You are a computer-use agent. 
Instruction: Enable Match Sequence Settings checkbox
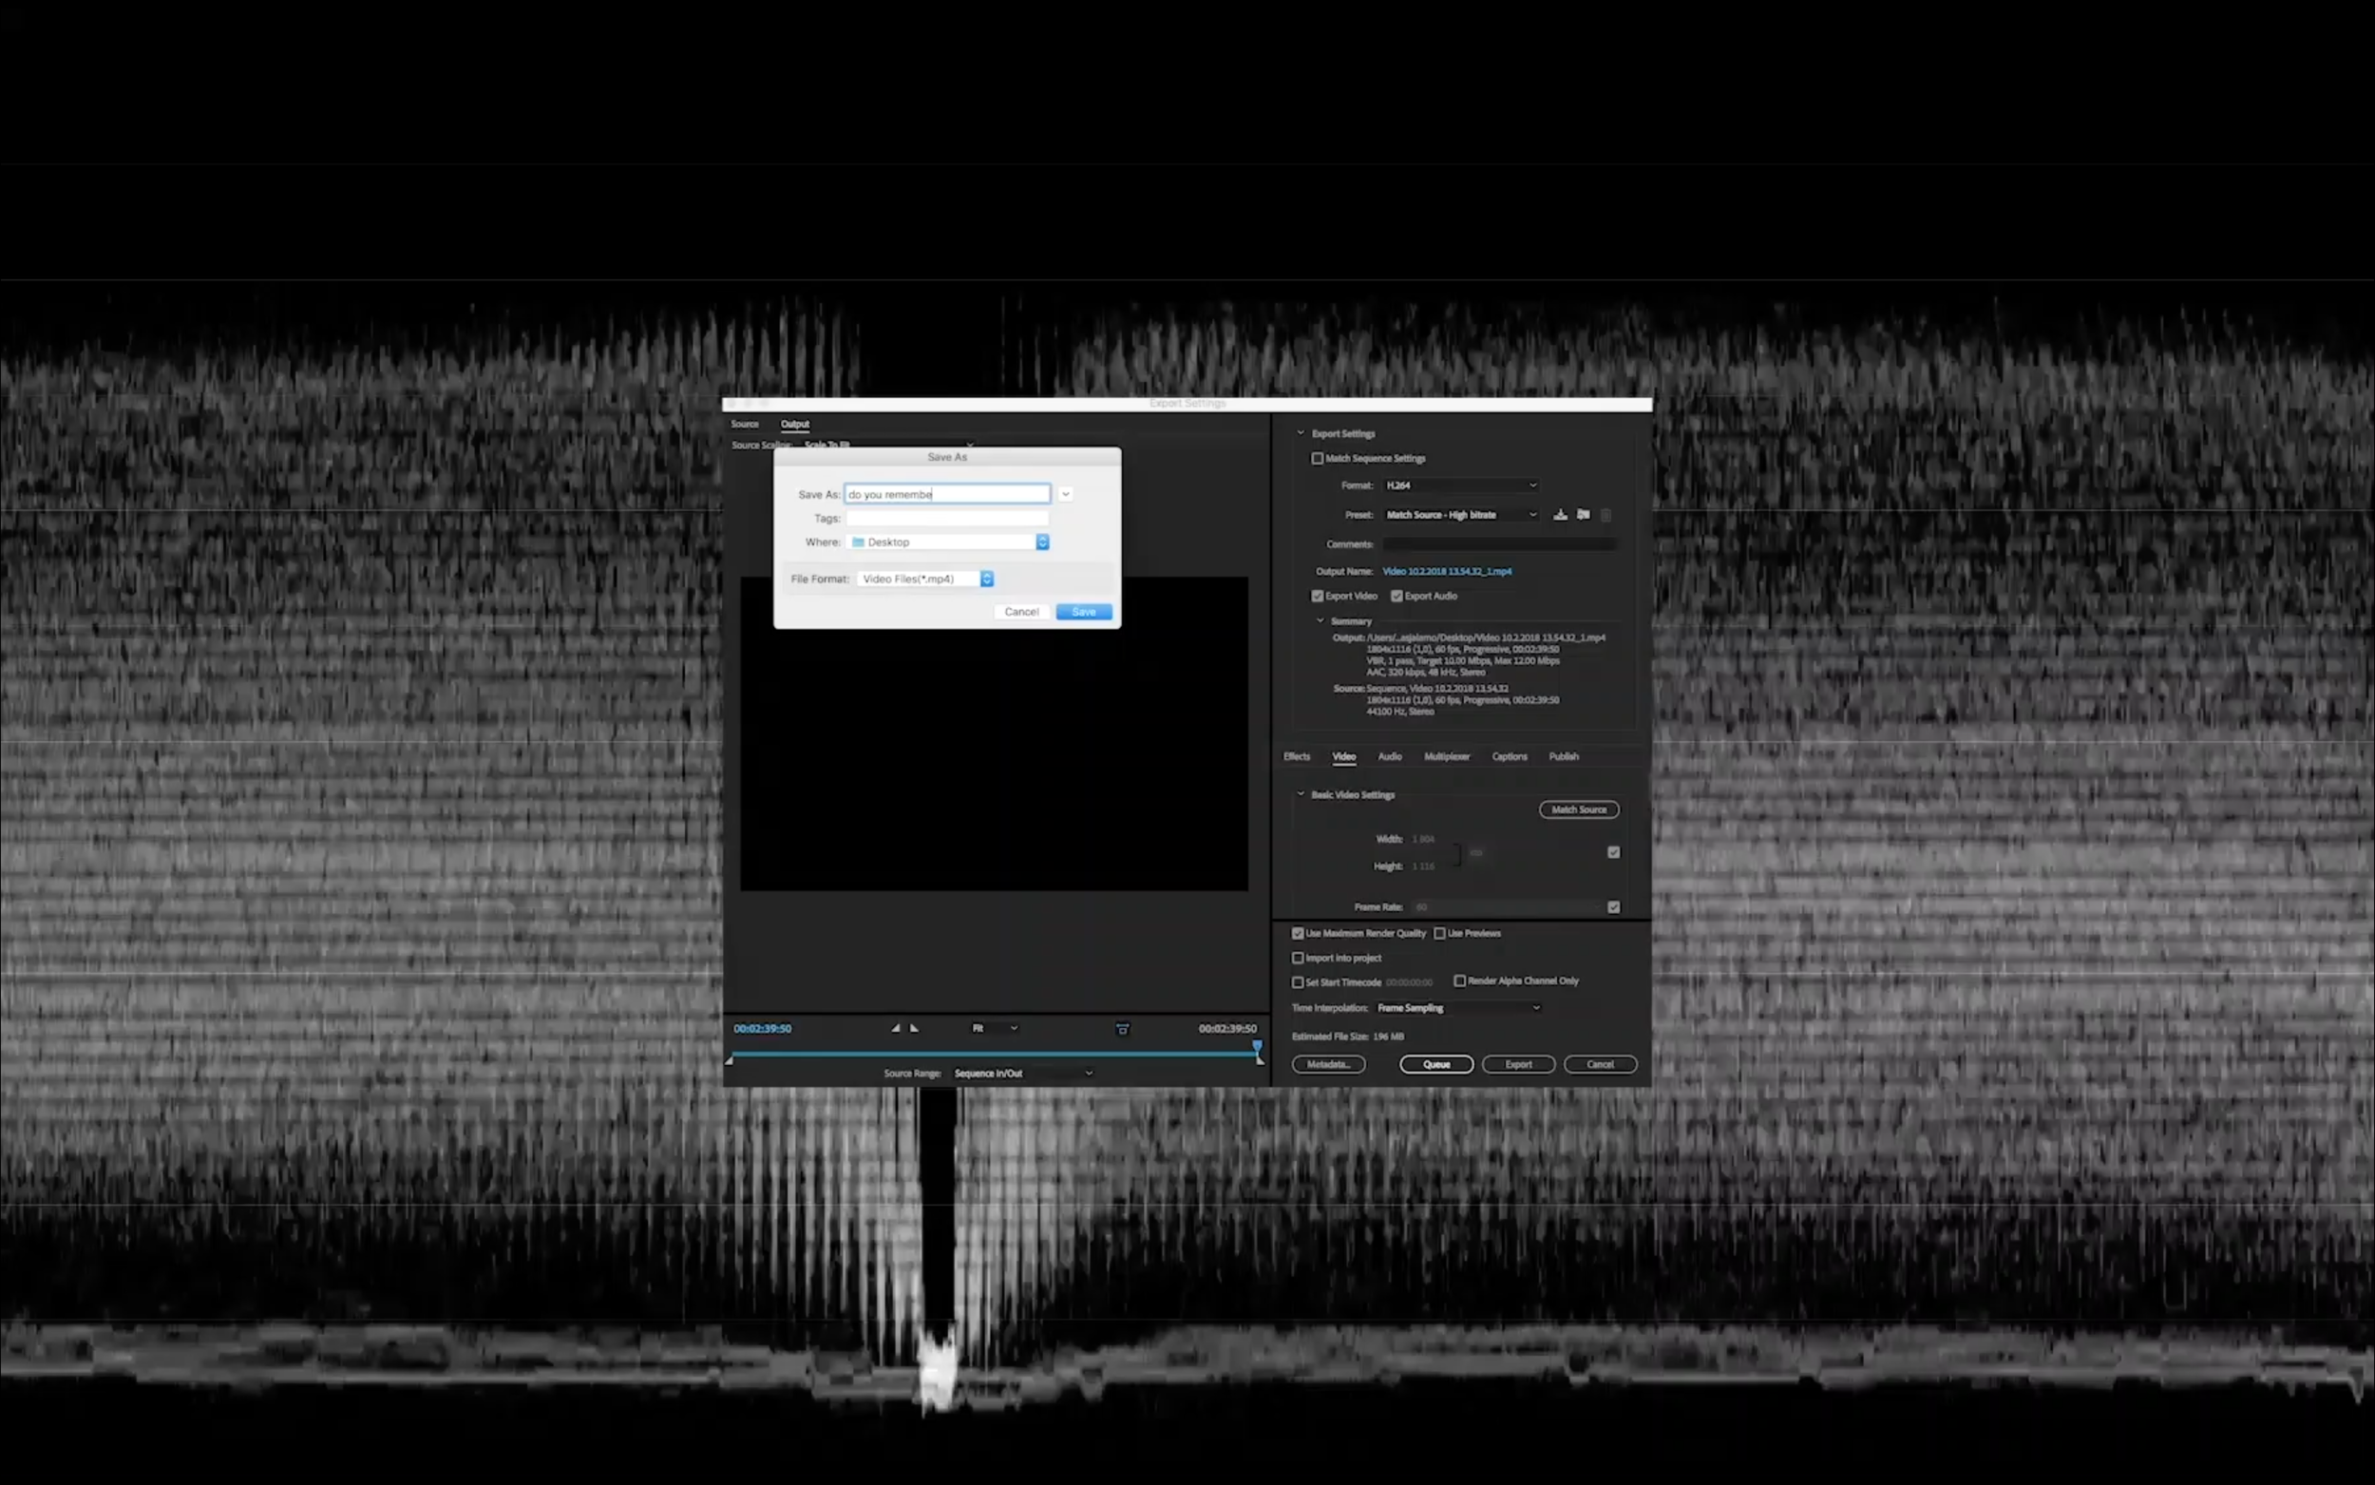1318,459
